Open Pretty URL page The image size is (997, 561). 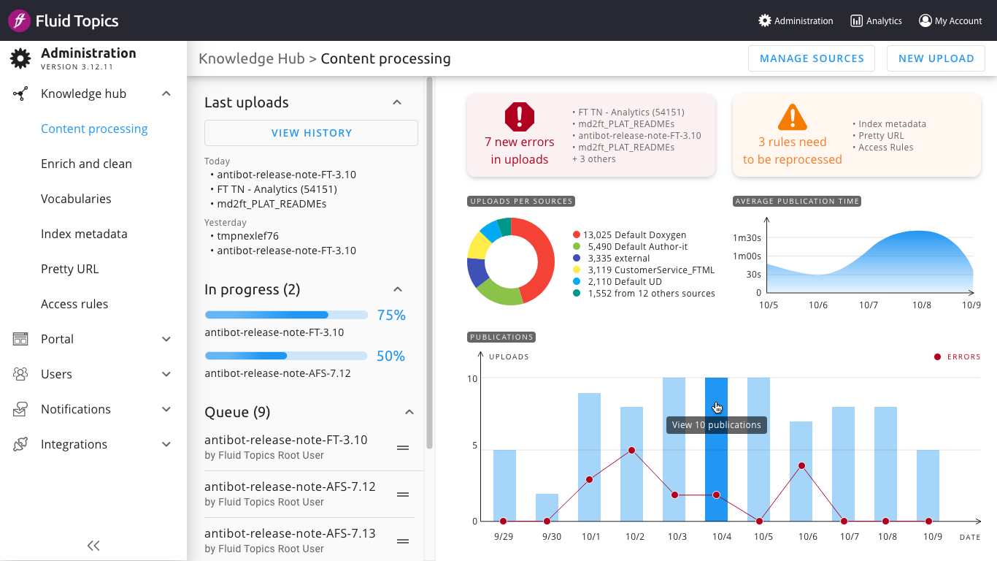tap(69, 269)
